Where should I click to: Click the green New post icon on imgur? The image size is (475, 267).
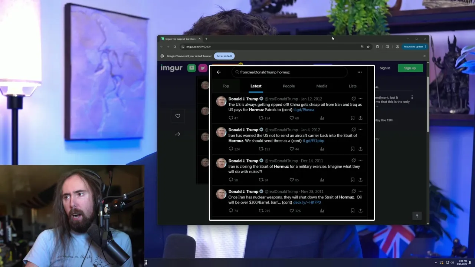[x=191, y=68]
